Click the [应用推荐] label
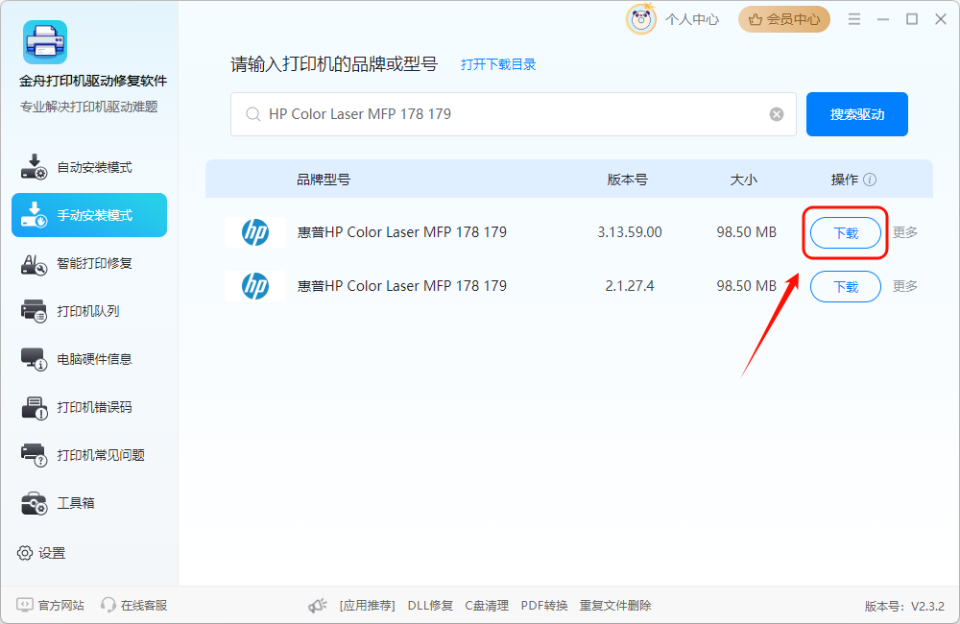This screenshot has height=624, width=960. click(368, 606)
